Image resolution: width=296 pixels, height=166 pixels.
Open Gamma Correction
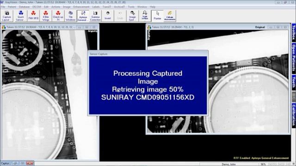(95, 16)
